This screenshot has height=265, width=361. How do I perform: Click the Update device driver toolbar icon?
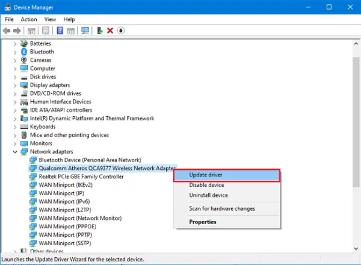(99, 31)
